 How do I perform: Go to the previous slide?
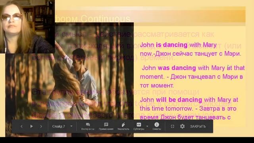tap(21, 126)
